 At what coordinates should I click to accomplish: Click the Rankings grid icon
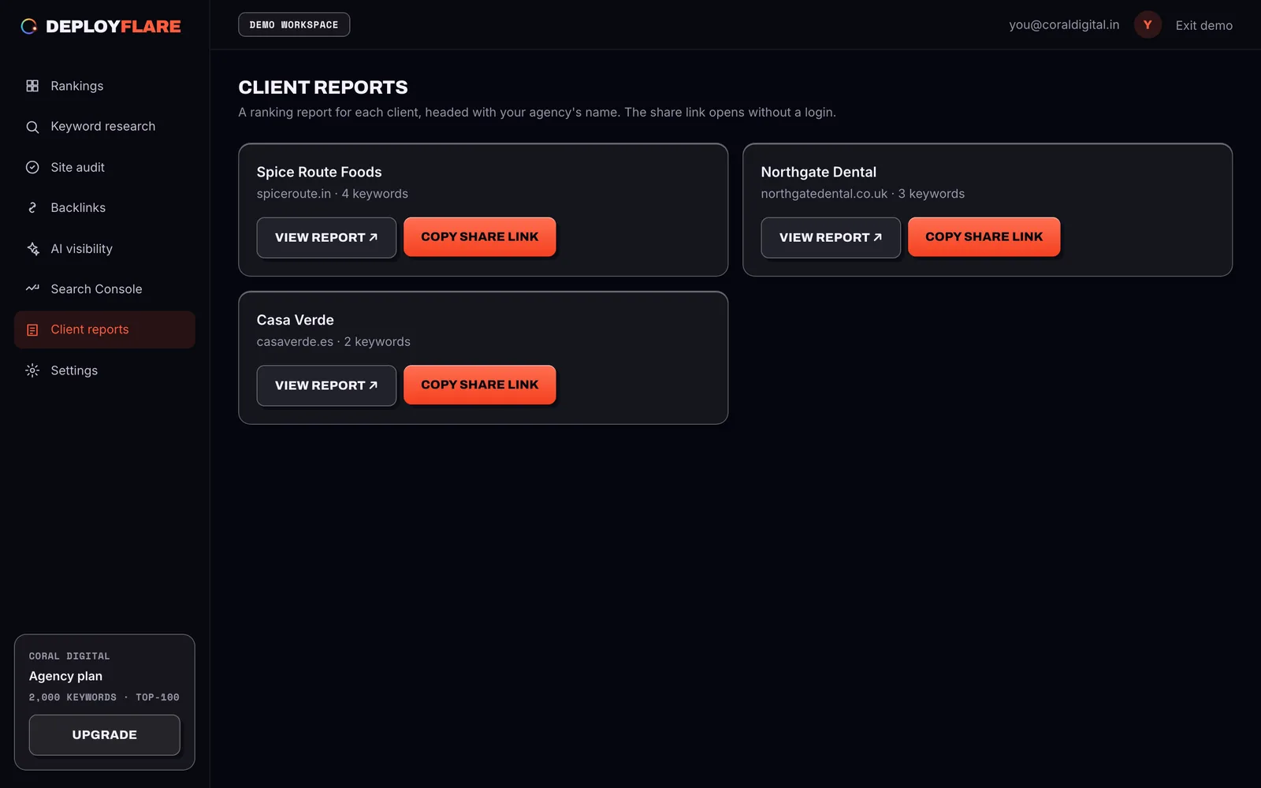click(x=32, y=86)
